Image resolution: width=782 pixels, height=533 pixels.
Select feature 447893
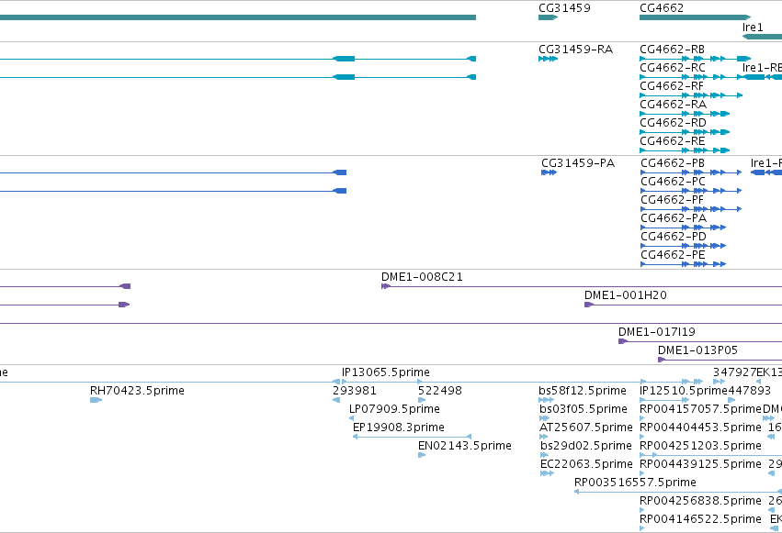coord(750,391)
